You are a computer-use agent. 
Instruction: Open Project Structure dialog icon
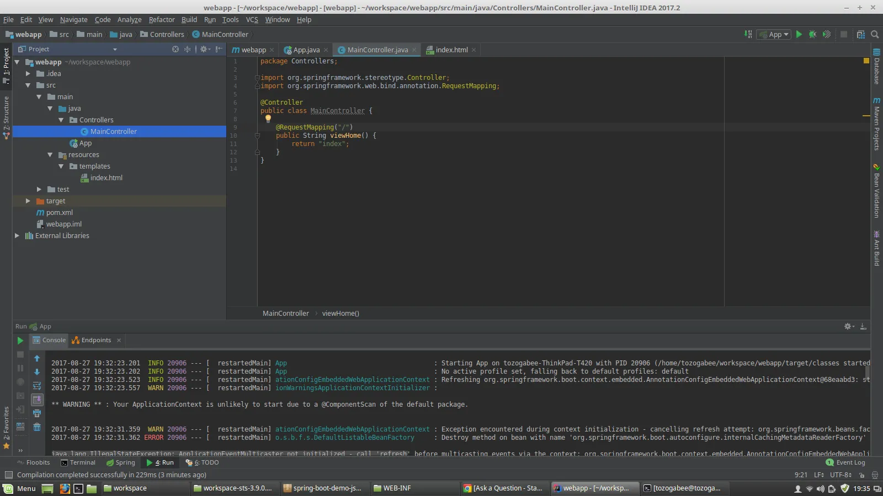pos(860,34)
